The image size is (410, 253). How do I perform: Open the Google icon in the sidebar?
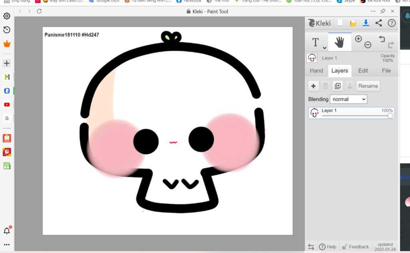coord(7,118)
